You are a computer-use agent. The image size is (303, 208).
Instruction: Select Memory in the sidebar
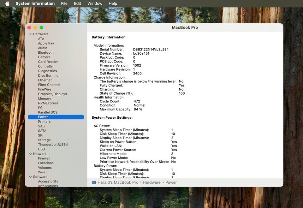point(45,98)
